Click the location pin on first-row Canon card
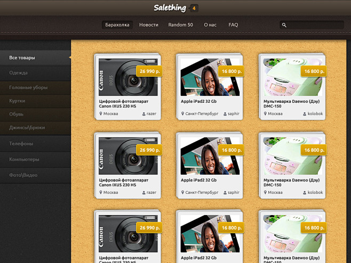 click(101, 113)
